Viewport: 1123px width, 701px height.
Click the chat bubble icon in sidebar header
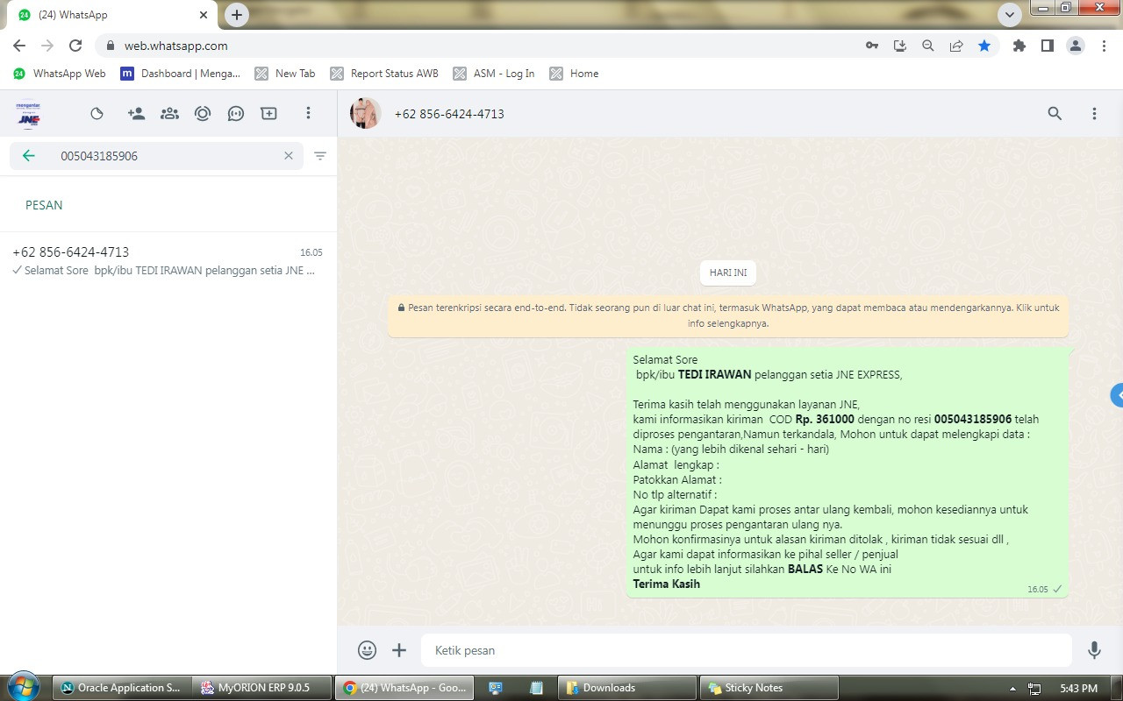tap(236, 113)
